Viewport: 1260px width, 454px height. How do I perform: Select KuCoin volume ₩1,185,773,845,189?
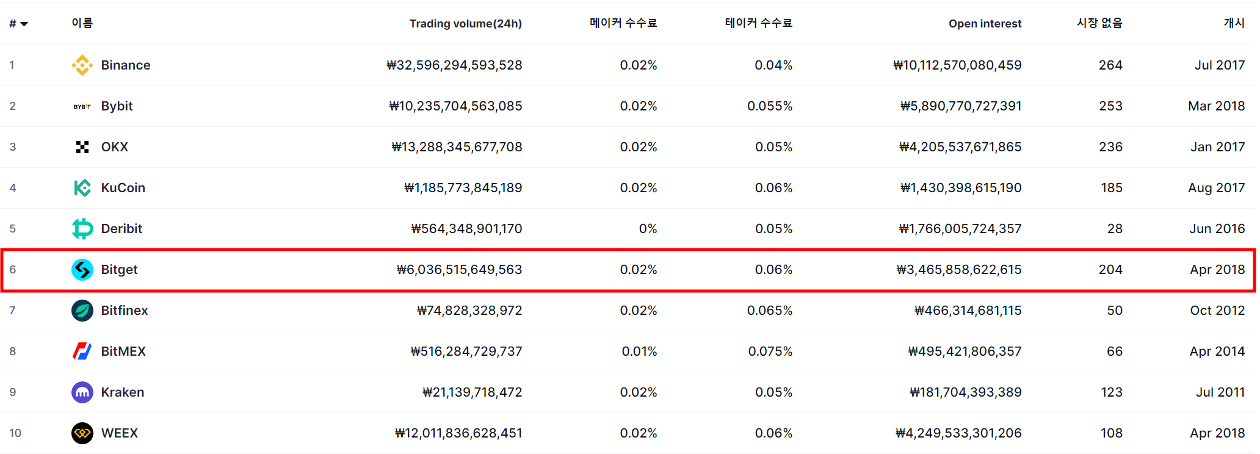click(463, 188)
